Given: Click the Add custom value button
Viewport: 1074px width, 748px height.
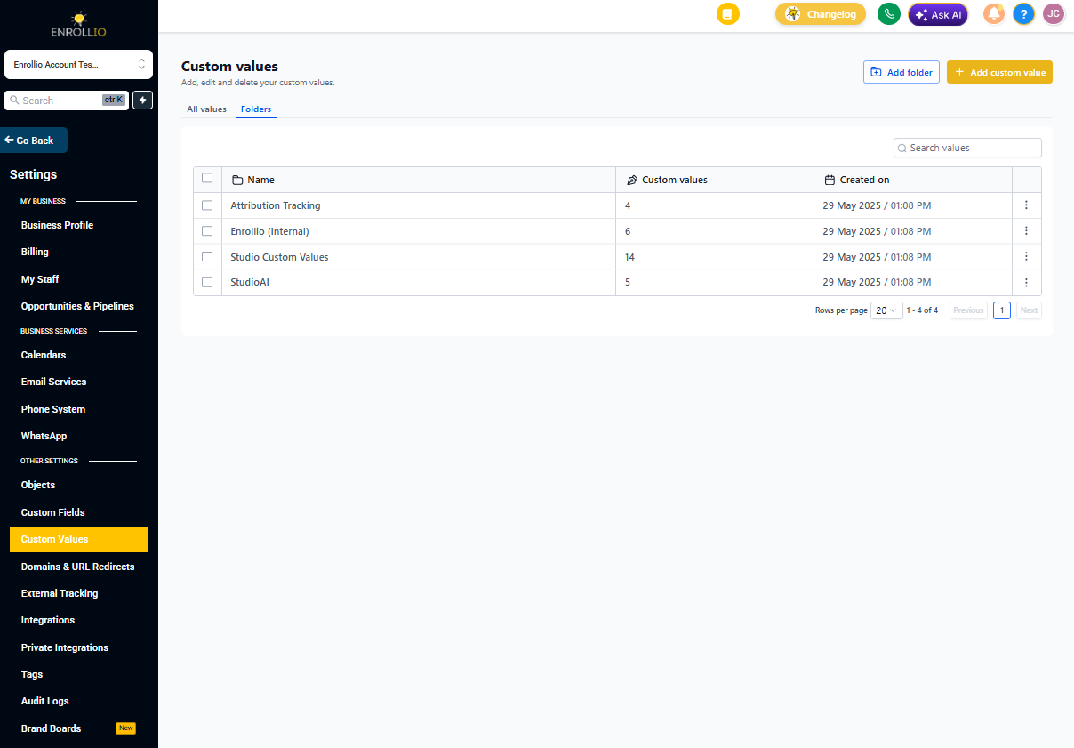Looking at the screenshot, I should point(999,72).
